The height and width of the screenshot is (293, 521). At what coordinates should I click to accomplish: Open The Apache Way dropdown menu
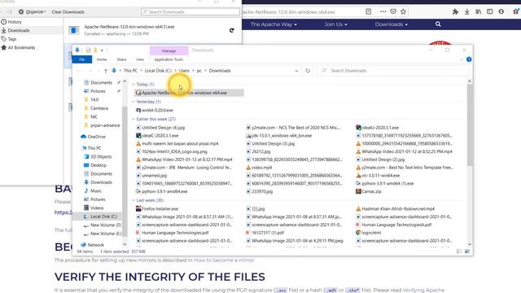point(274,24)
